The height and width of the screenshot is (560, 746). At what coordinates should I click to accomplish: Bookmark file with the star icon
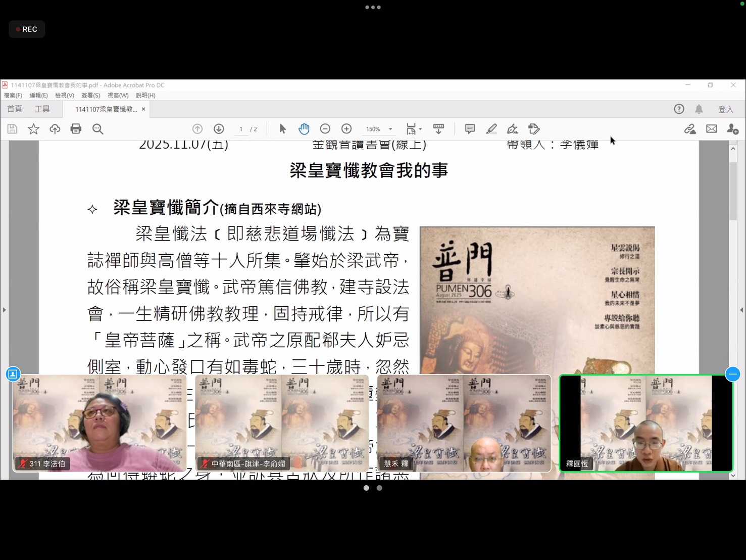33,129
